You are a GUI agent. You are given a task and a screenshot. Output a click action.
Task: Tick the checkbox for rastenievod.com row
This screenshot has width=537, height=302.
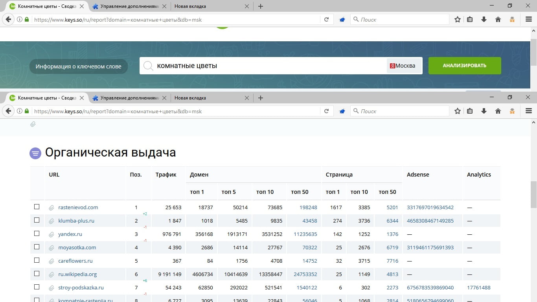point(37,207)
